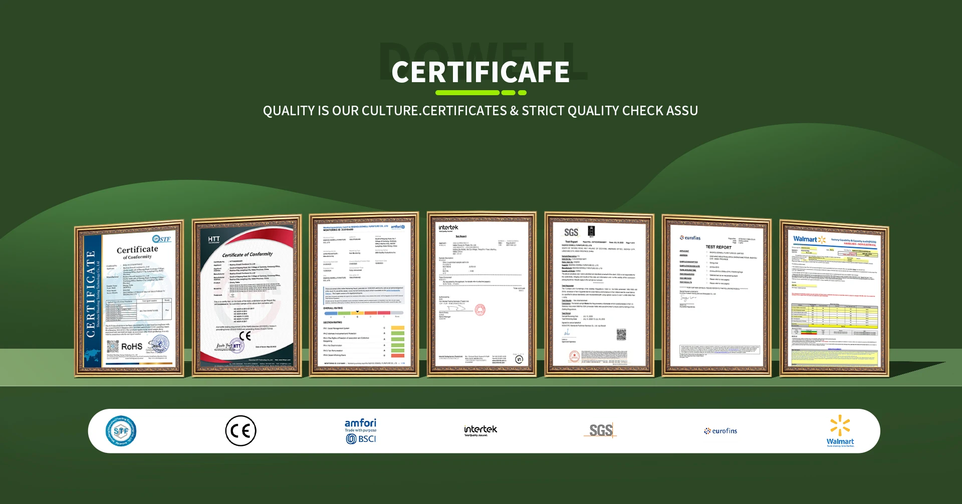
Task: Open the framed Intertek test report
Action: coord(482,294)
